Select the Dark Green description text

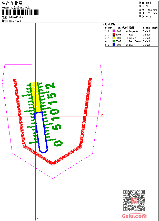[x=135, y=41]
